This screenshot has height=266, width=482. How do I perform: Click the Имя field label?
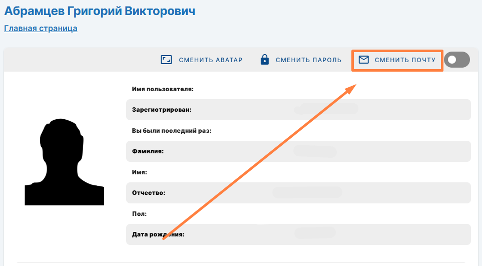click(139, 172)
